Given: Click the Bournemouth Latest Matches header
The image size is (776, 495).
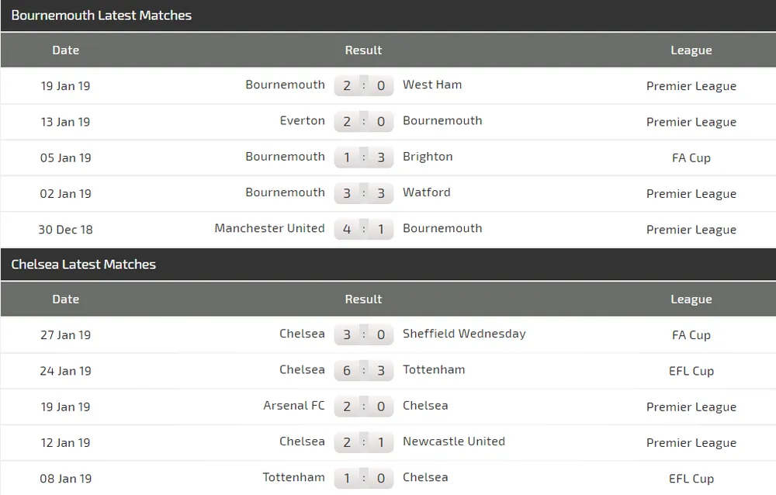Looking at the screenshot, I should (x=102, y=16).
